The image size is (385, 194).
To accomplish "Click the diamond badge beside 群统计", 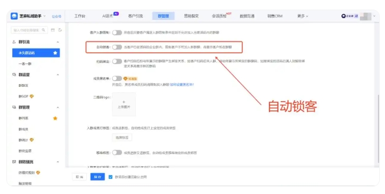I will (x=31, y=140).
